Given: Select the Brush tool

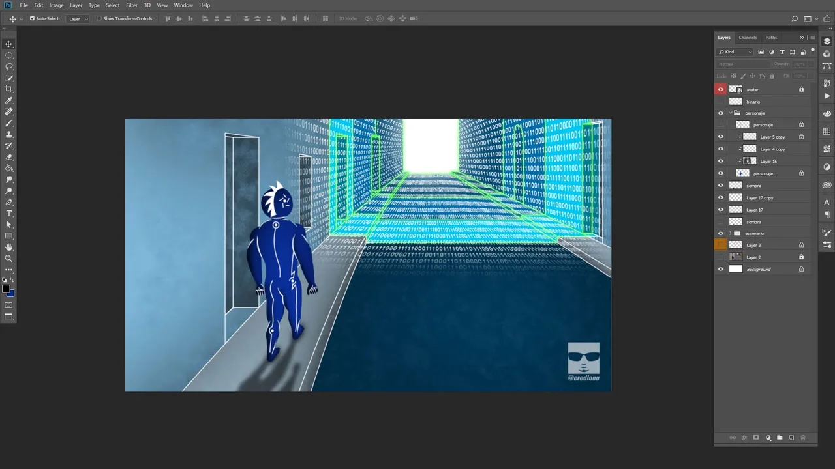Looking at the screenshot, I should [x=8, y=123].
